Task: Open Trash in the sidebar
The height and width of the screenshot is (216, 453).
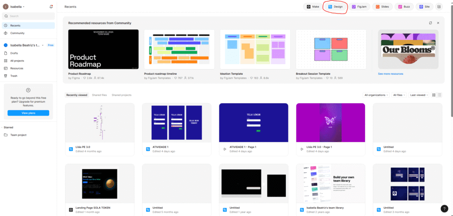Action: click(x=14, y=76)
